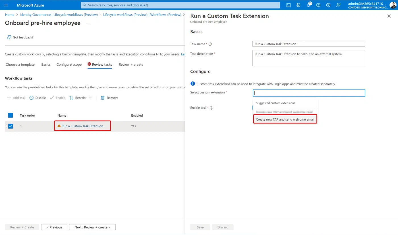Uncheck the checkbox for task order 1

coord(11,126)
